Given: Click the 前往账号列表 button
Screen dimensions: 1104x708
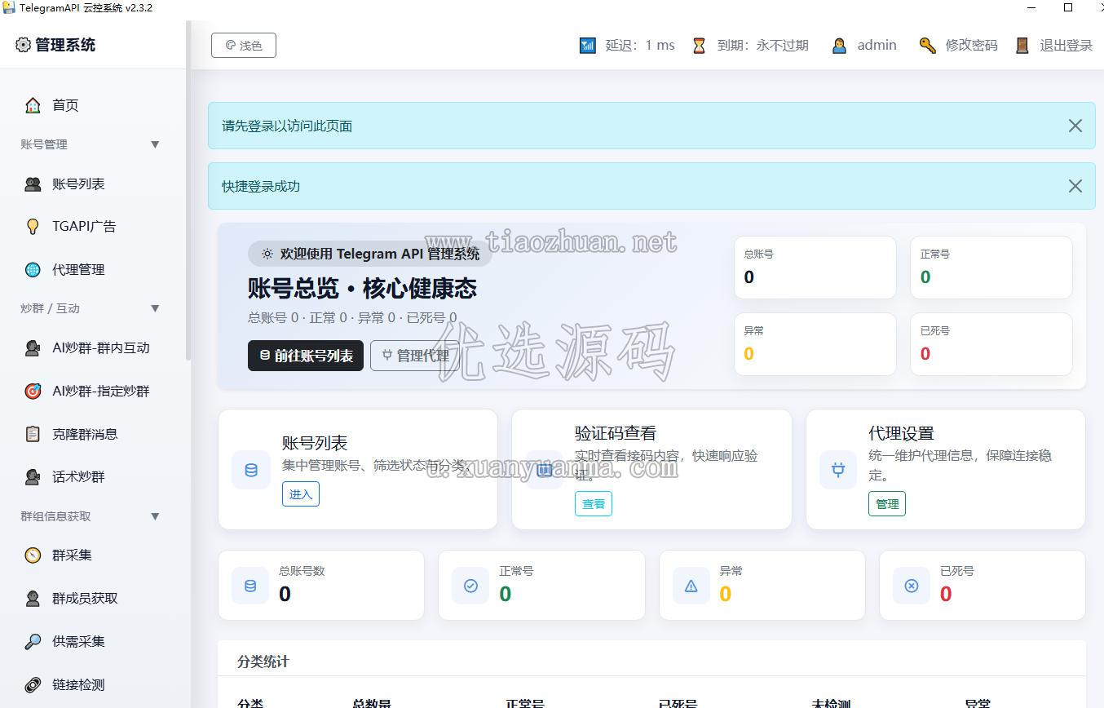Looking at the screenshot, I should 306,356.
